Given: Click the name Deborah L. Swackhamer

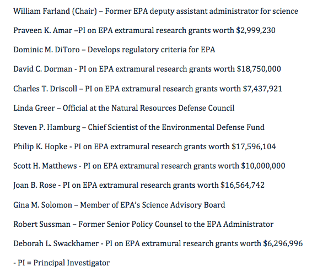Looking at the screenshot, I should click(56, 243).
